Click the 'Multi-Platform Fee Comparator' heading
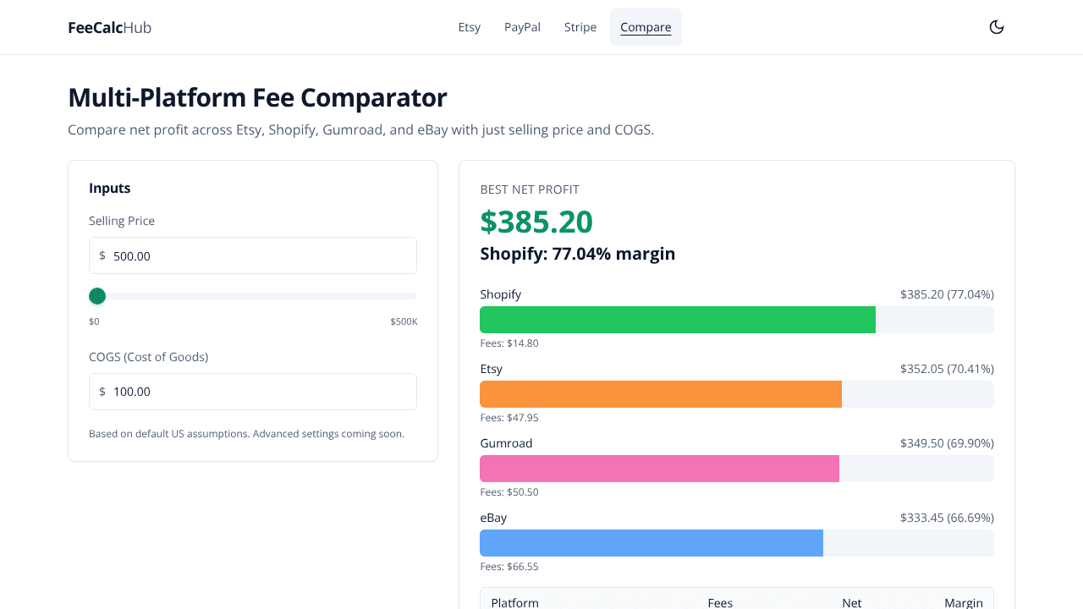The width and height of the screenshot is (1083, 609). click(257, 98)
